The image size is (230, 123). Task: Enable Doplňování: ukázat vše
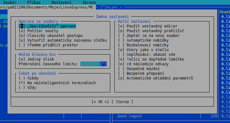point(147,55)
